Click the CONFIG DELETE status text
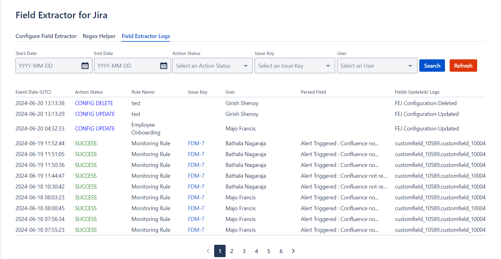Screen dimensions: 501x259 pyautogui.click(x=94, y=103)
